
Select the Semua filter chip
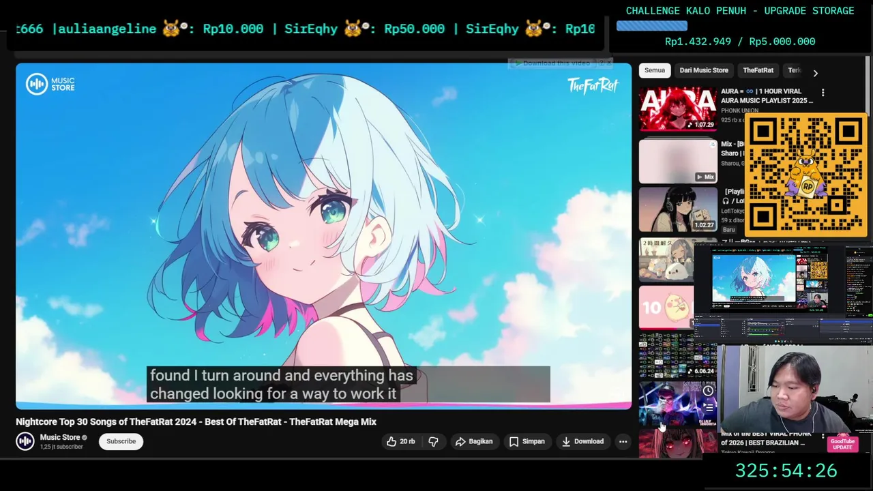(x=654, y=70)
